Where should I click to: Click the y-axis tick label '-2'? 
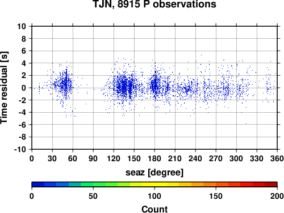click(x=22, y=100)
